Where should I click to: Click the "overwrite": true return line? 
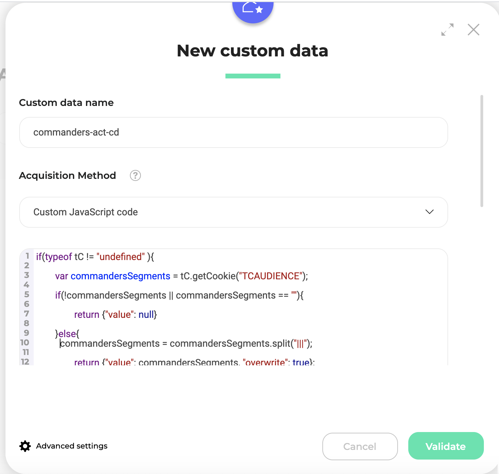(194, 362)
